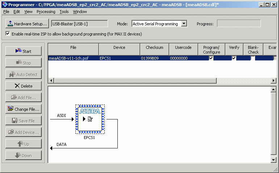
Task: Click the Verify column header
Action: click(234, 50)
